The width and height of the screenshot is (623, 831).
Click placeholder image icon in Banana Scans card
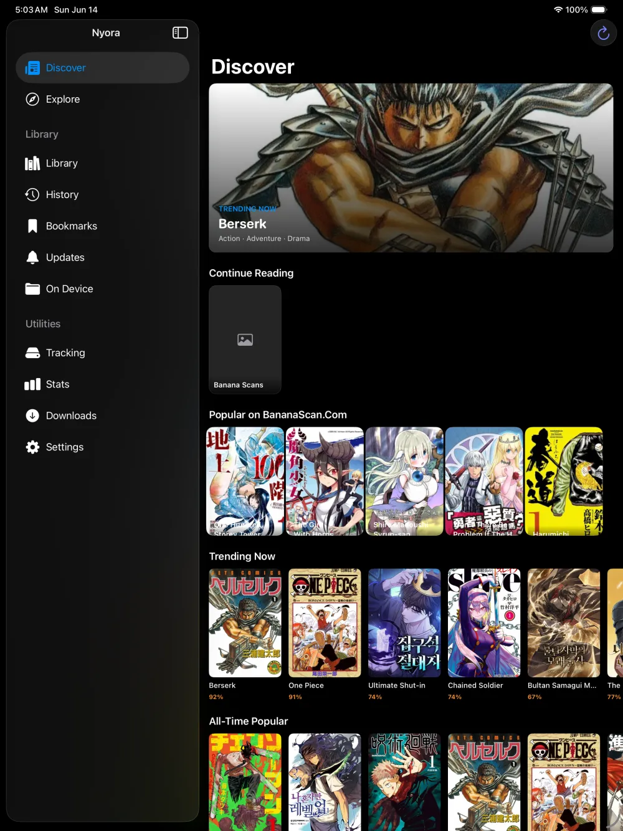tap(245, 340)
